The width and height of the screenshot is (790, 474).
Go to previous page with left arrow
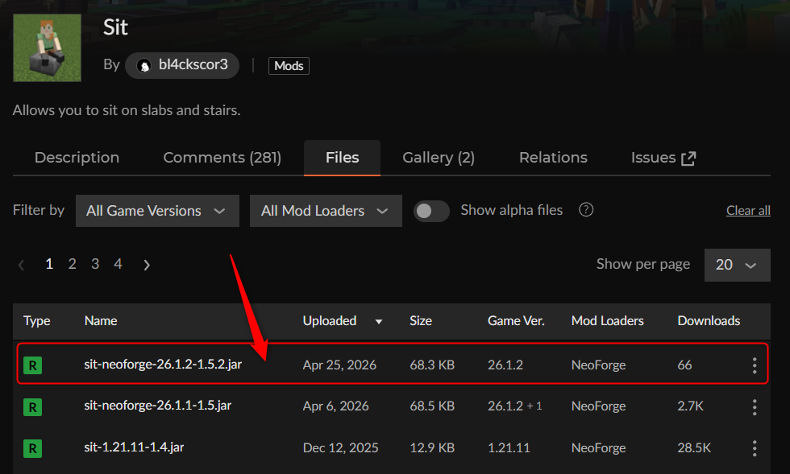point(22,265)
